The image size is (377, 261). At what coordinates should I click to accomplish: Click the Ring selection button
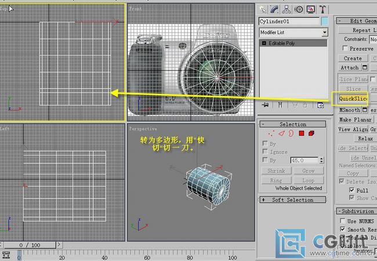click(x=276, y=180)
